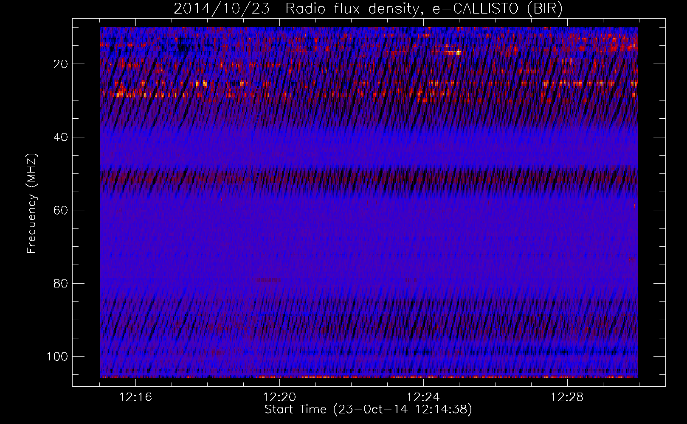687x424 pixels.
Task: Click the plot title '2014/10/23 Radio flux density'
Action: (368, 9)
